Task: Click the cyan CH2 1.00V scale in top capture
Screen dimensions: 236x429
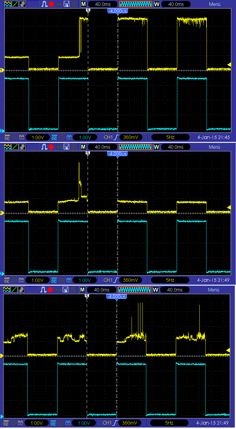Action: click(85, 137)
